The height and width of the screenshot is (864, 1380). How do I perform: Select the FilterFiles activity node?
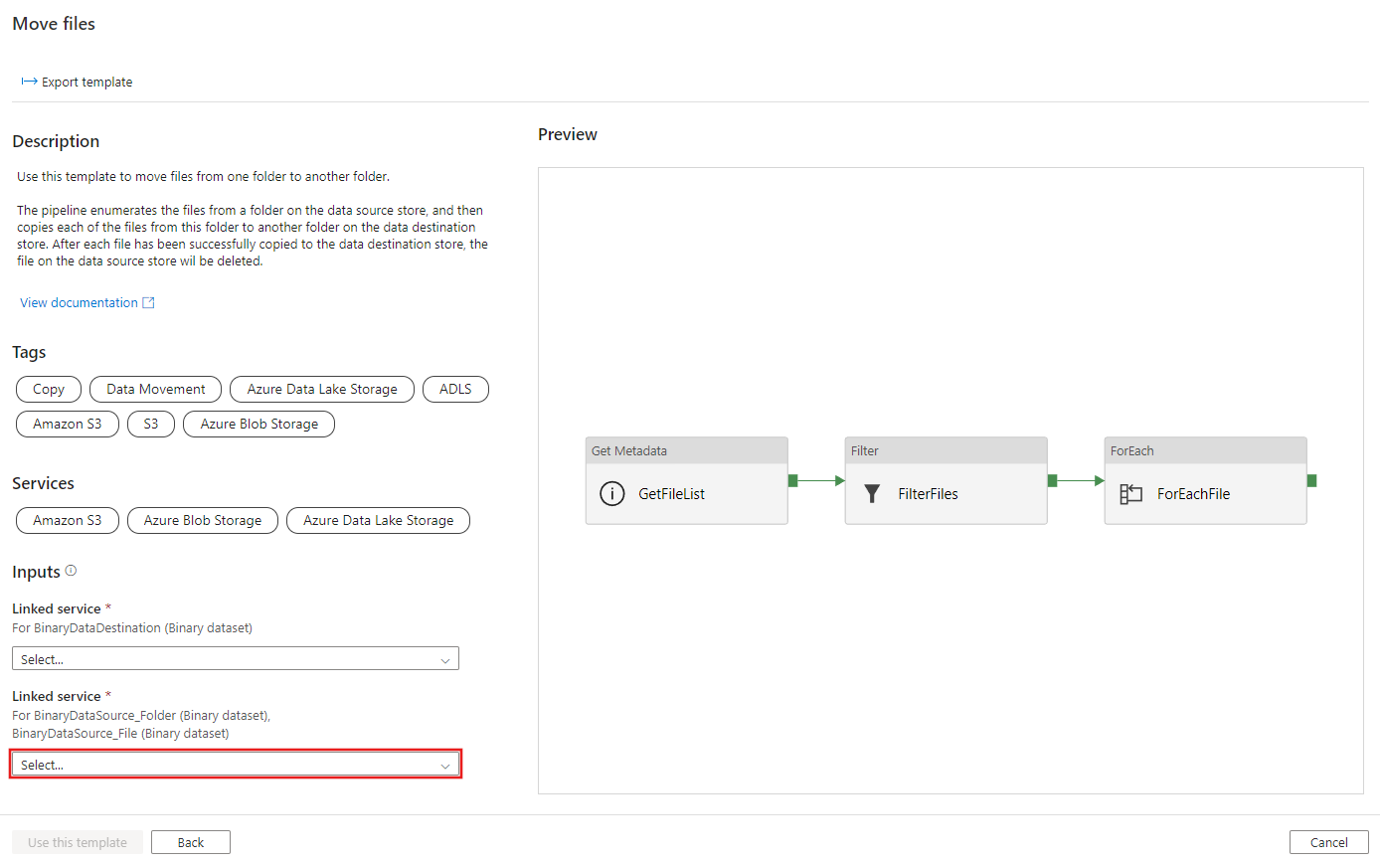pos(947,481)
